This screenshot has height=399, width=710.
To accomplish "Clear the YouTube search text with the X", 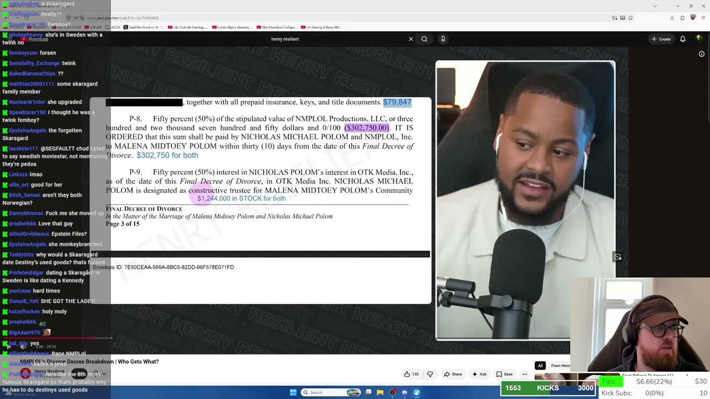I will 411,39.
